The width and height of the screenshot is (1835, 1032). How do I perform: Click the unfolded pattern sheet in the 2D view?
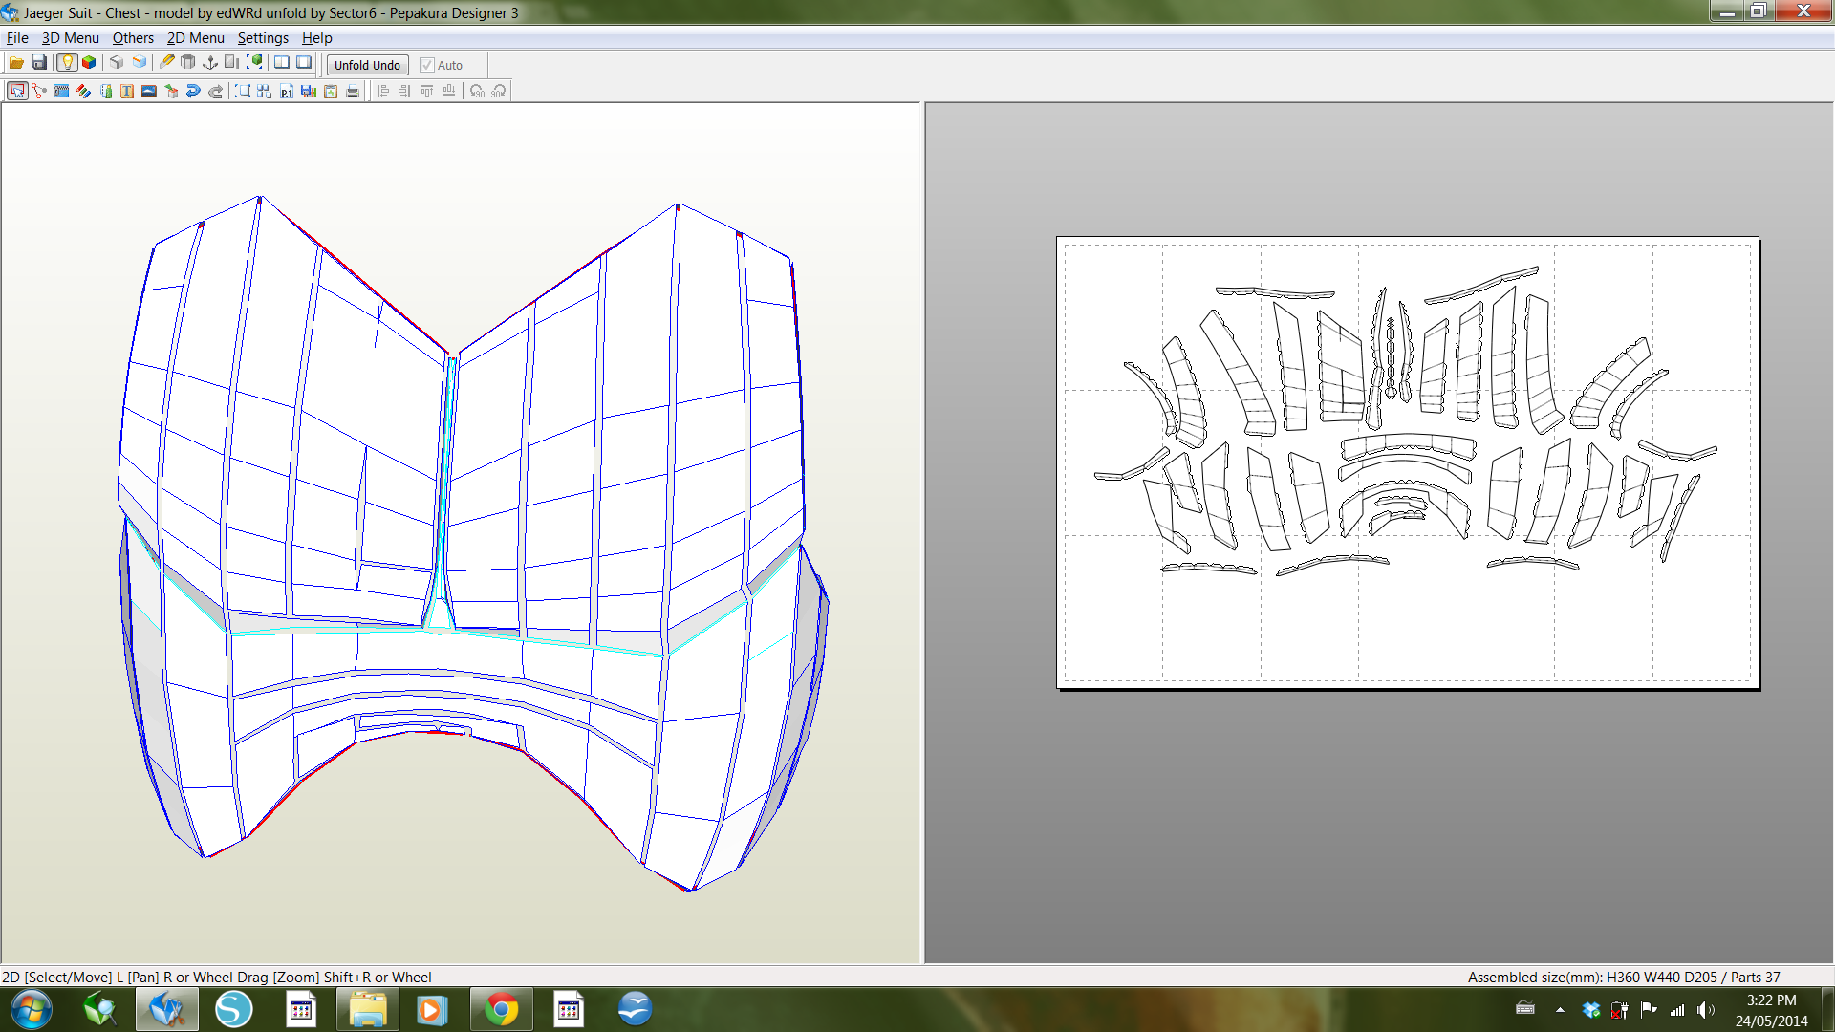(x=1408, y=462)
